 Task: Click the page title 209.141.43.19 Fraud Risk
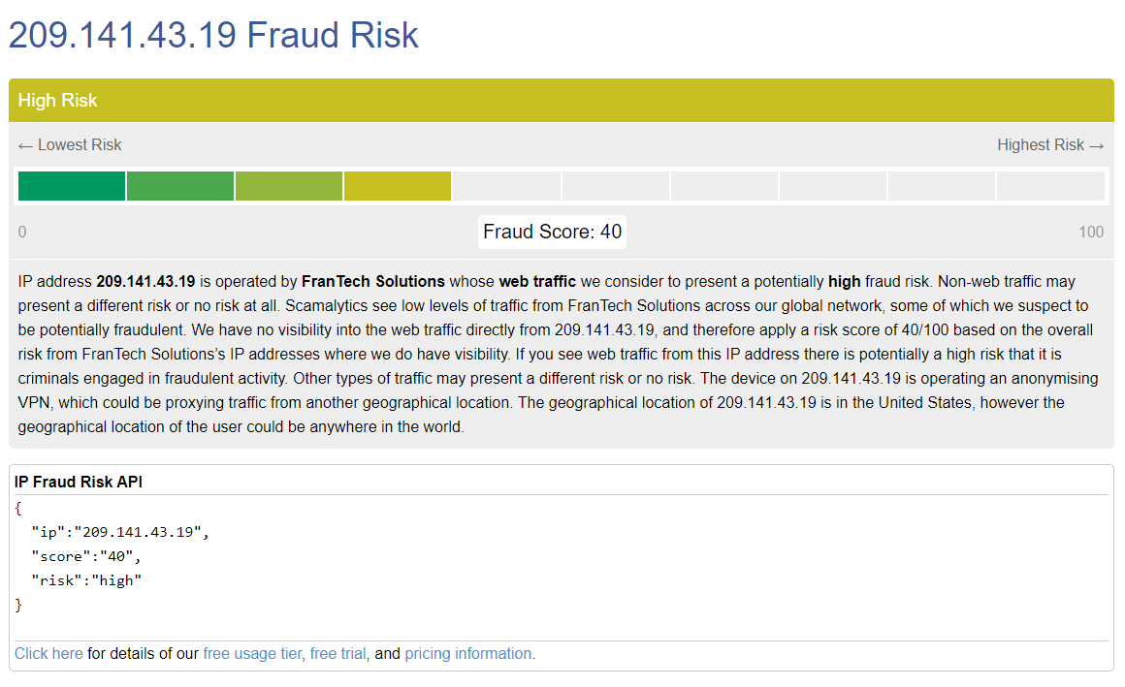point(213,35)
